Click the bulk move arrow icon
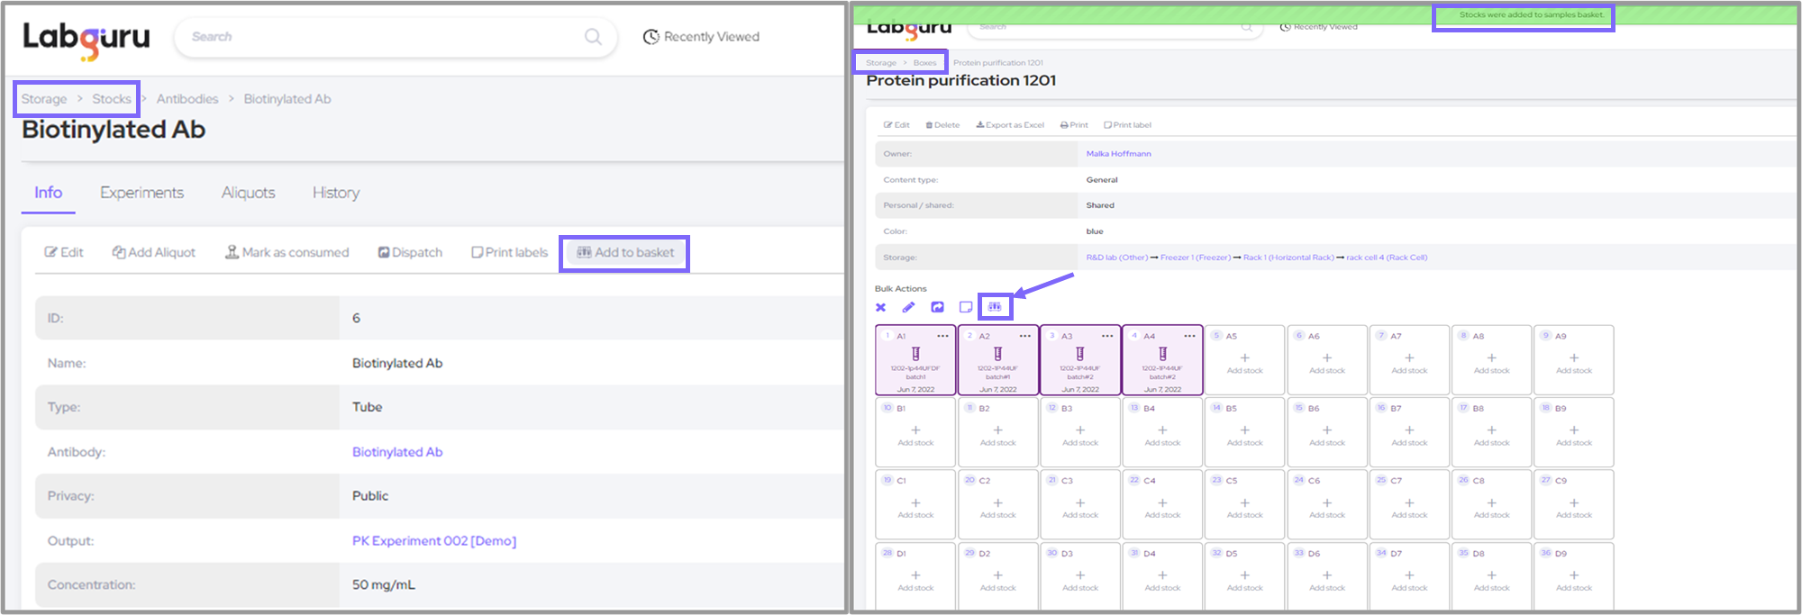1802x615 pixels. point(937,307)
